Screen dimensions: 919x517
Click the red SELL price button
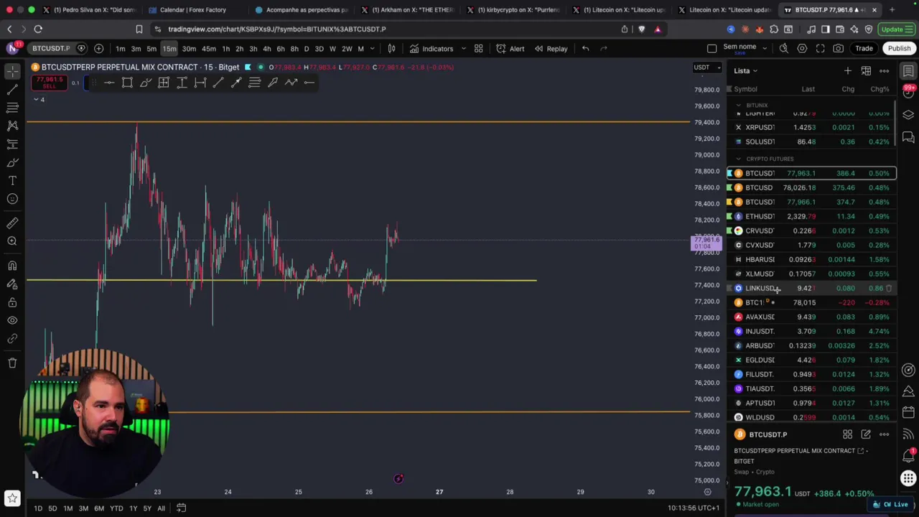[49, 83]
